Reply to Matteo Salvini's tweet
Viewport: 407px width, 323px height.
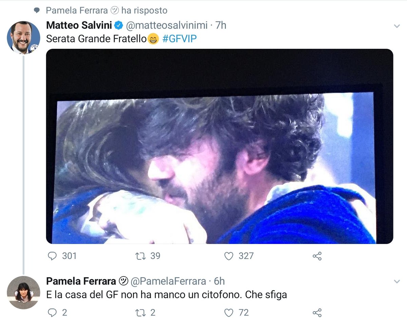point(52,256)
